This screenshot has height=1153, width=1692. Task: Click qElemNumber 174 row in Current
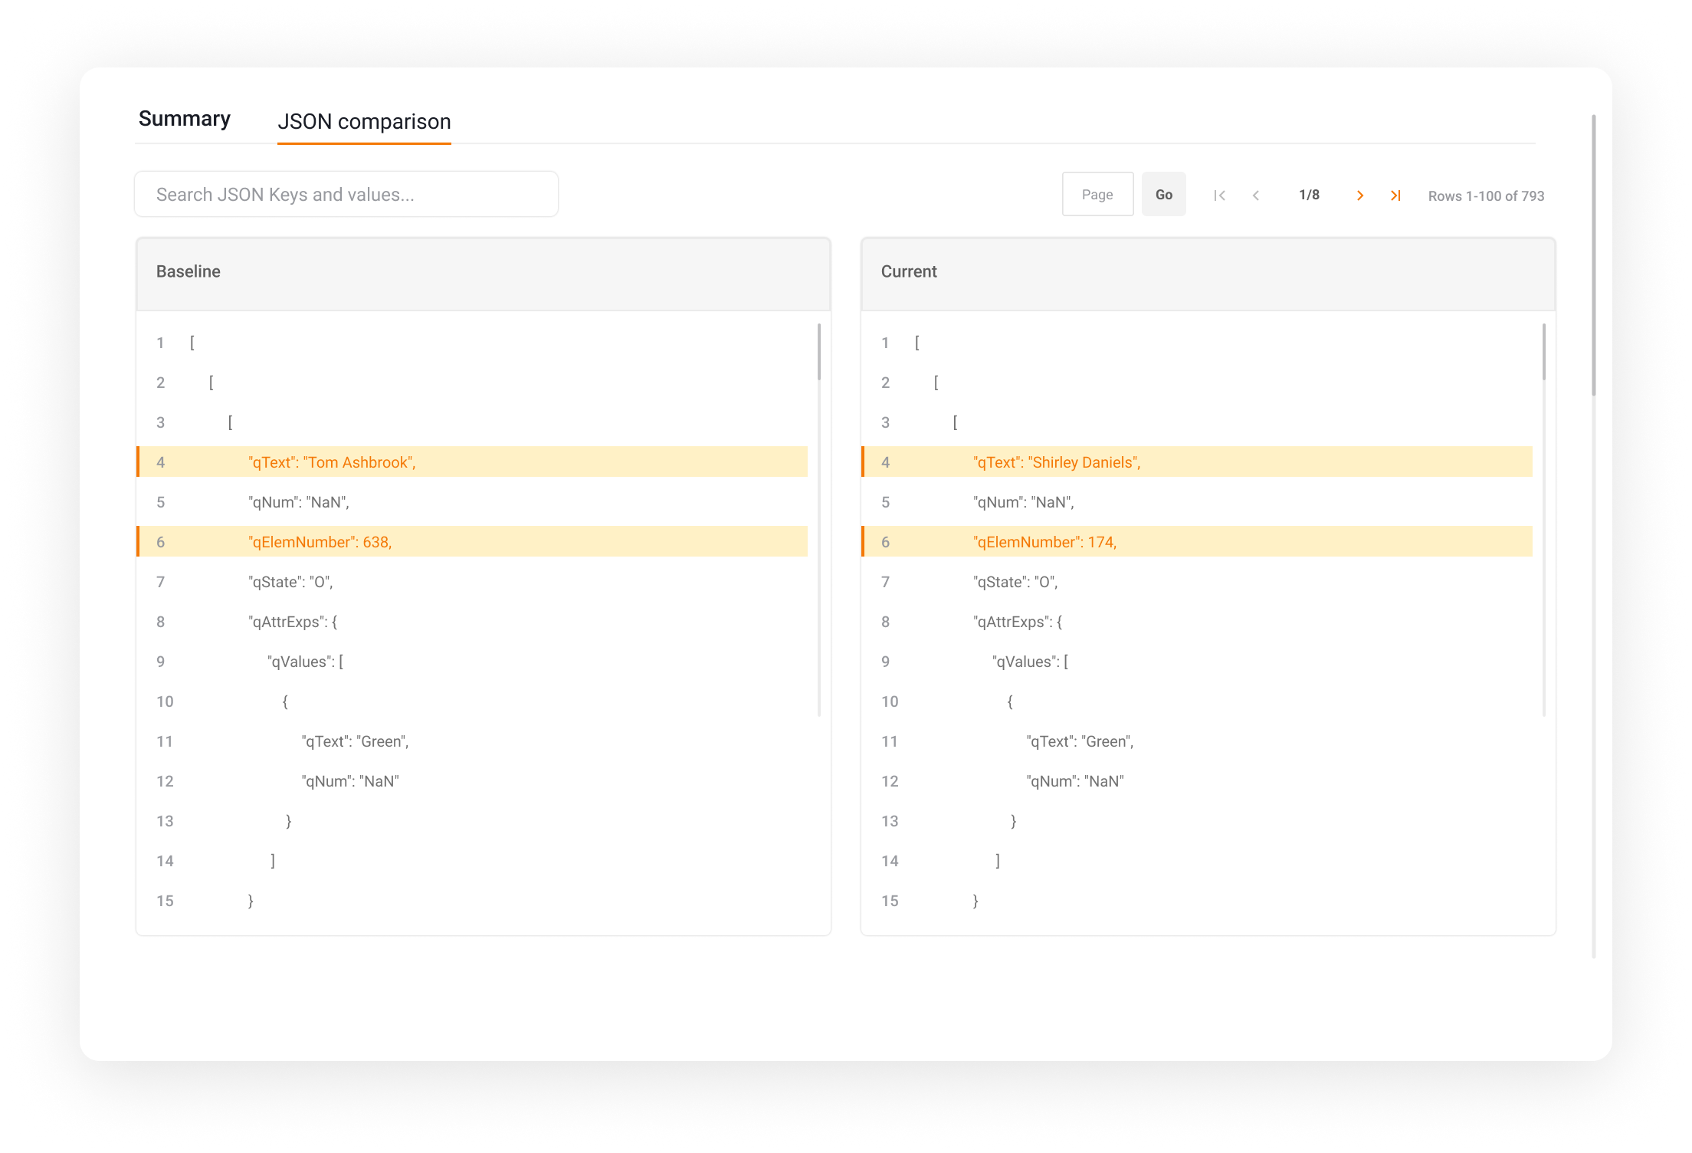pyautogui.click(x=1044, y=542)
